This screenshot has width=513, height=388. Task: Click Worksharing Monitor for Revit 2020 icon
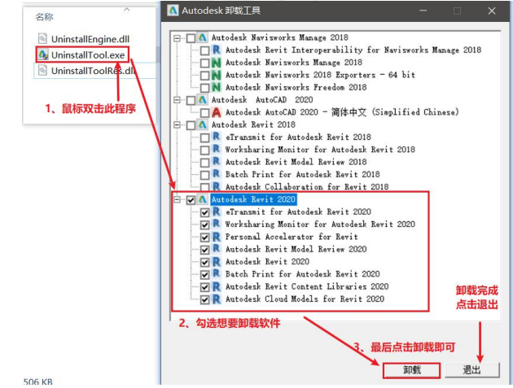point(217,225)
